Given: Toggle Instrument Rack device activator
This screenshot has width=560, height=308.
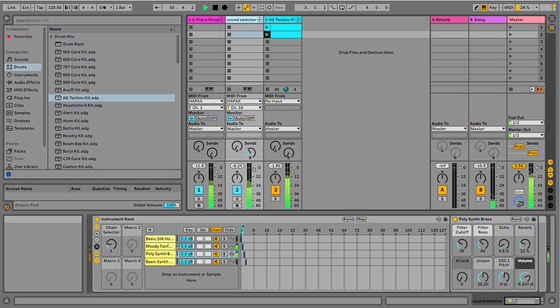Looking at the screenshot, I should tap(97, 219).
